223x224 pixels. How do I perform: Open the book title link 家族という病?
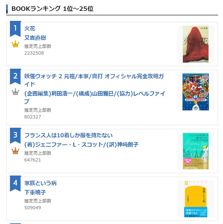coord(40,183)
